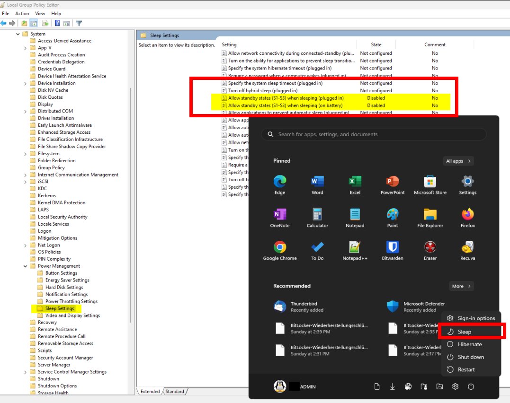Image resolution: width=510 pixels, height=403 pixels.
Task: Click the More button under Recommended
Action: point(461,286)
